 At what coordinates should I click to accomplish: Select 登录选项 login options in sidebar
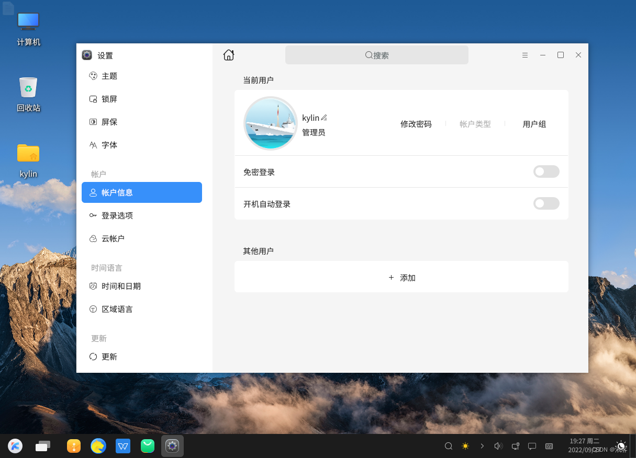tap(117, 215)
